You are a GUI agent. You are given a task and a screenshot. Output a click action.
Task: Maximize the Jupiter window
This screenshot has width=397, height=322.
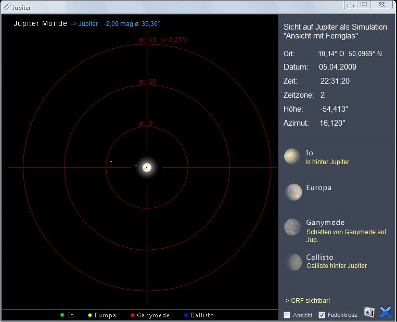pos(364,5)
